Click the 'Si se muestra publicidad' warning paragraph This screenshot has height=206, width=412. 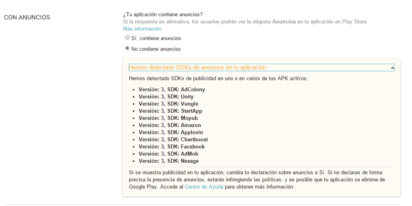click(257, 180)
